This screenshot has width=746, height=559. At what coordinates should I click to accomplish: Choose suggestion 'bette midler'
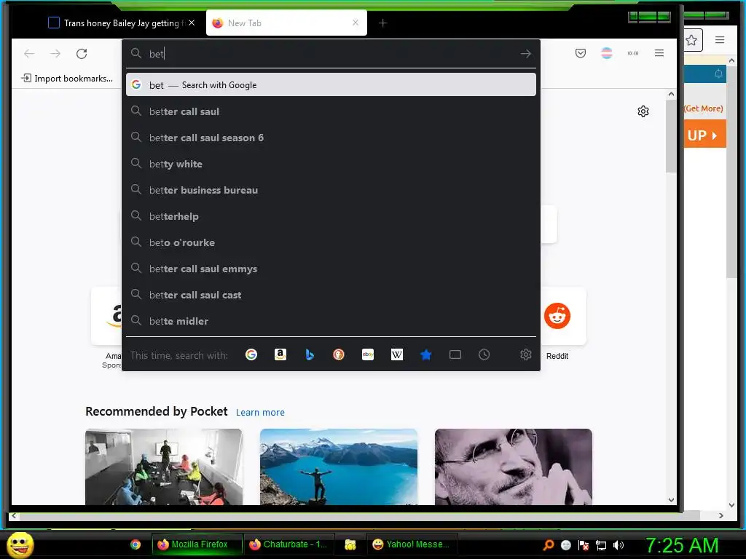[x=331, y=321]
